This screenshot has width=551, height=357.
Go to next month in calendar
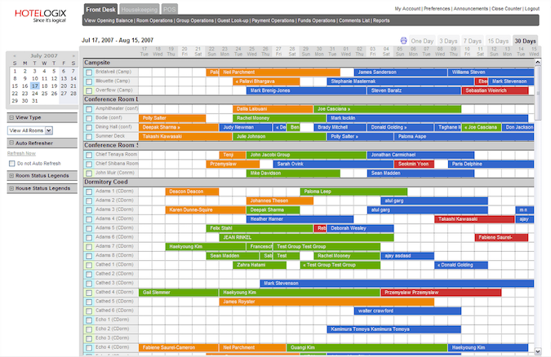[72, 56]
